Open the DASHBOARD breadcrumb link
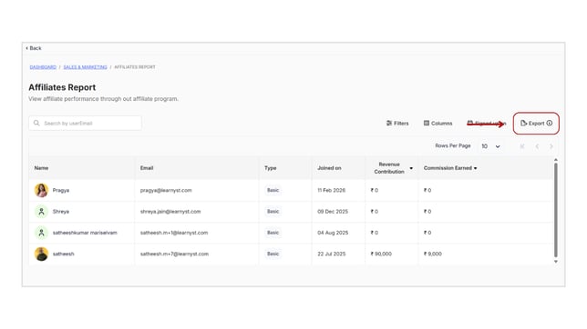The height and width of the screenshot is (329, 587). tap(43, 67)
